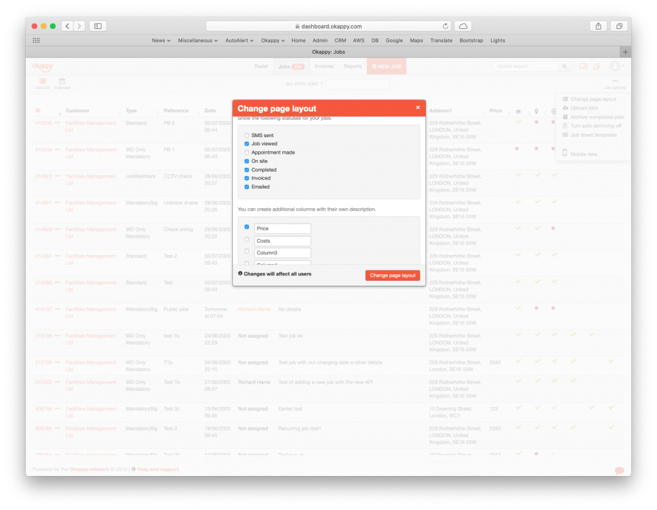
Task: Open the CRM bookmark
Action: pos(340,40)
